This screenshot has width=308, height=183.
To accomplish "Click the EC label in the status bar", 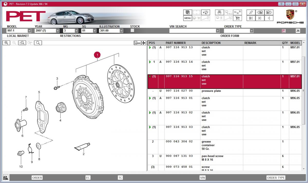I will click(x=88, y=178).
